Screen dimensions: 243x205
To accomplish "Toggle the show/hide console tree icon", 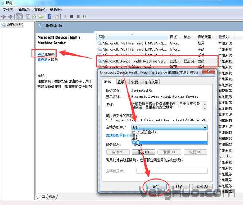I will 19,16.
